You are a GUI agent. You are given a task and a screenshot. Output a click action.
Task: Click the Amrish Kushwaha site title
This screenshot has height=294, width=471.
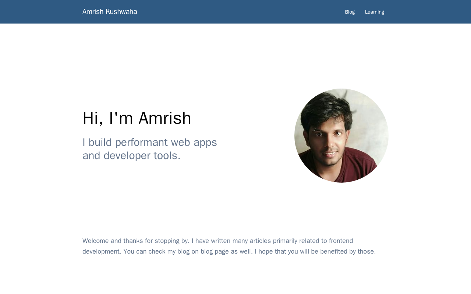coord(110,12)
